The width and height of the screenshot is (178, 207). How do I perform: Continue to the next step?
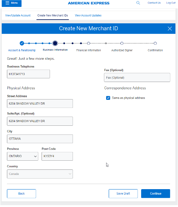click(x=155, y=194)
